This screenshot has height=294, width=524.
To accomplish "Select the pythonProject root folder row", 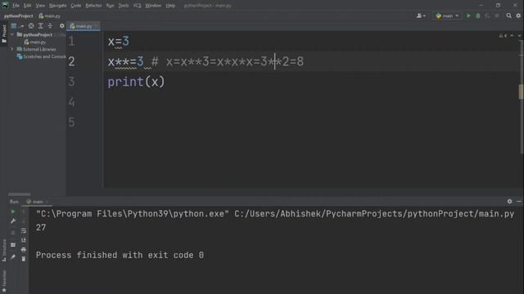I will coord(38,34).
